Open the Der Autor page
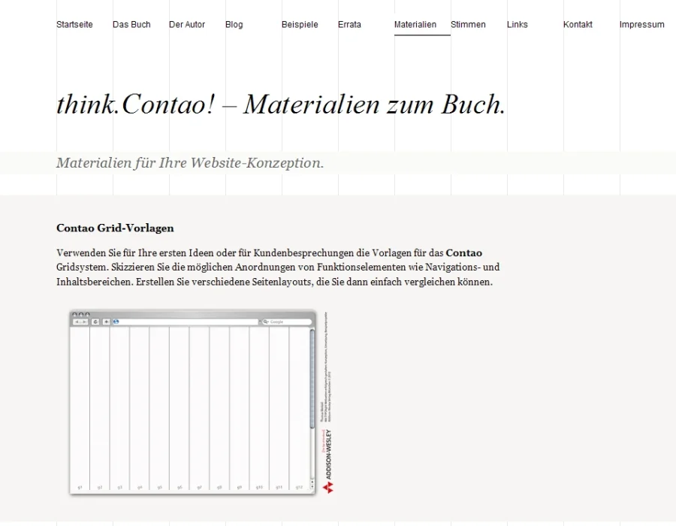The image size is (676, 526). point(187,25)
